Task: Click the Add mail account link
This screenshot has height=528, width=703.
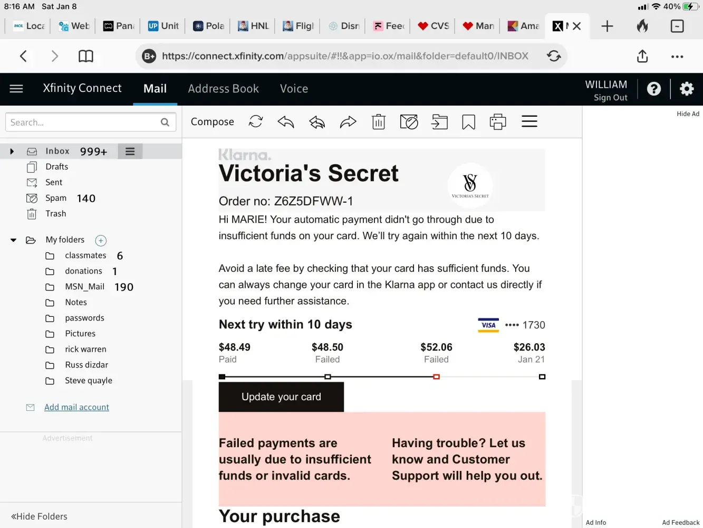Action: pyautogui.click(x=77, y=407)
